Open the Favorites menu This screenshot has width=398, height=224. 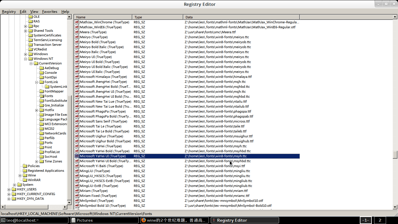click(50, 12)
